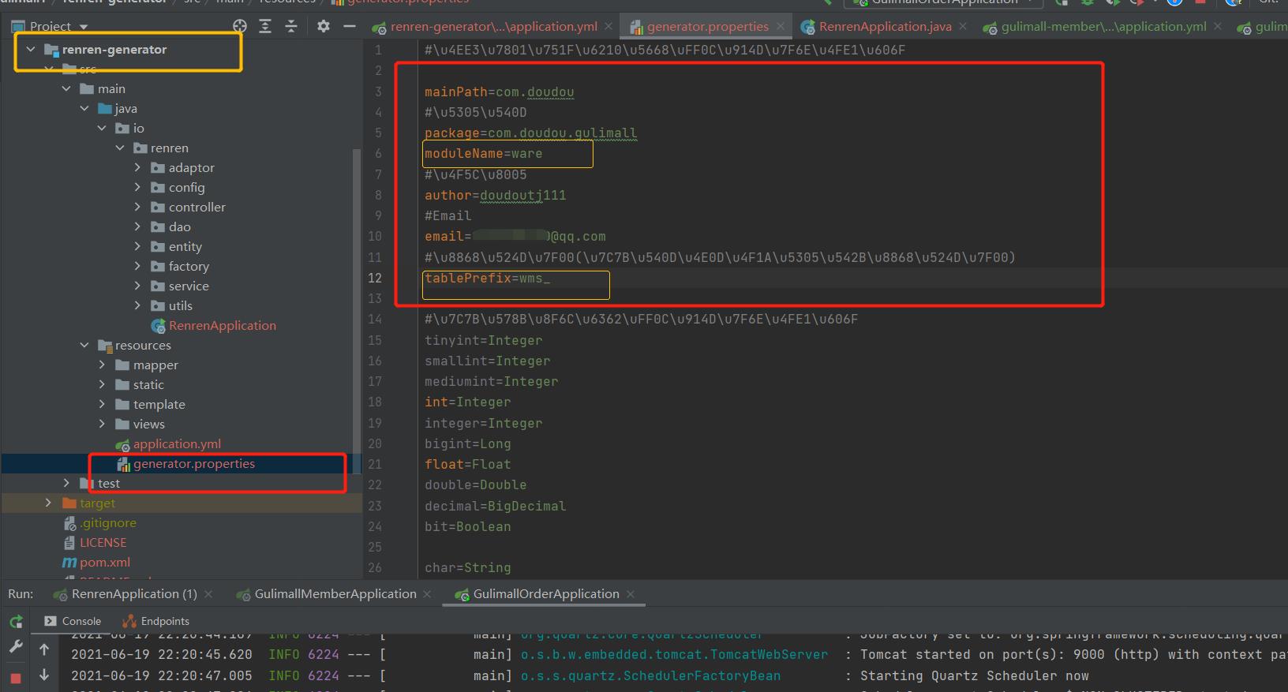This screenshot has height=692, width=1288.
Task: Close the GulimallMemberApplication run tab
Action: pyautogui.click(x=427, y=594)
